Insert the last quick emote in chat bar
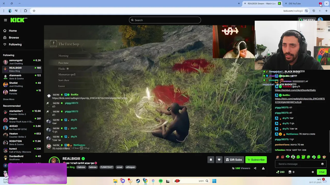This screenshot has width=330, height=185. 324,157
